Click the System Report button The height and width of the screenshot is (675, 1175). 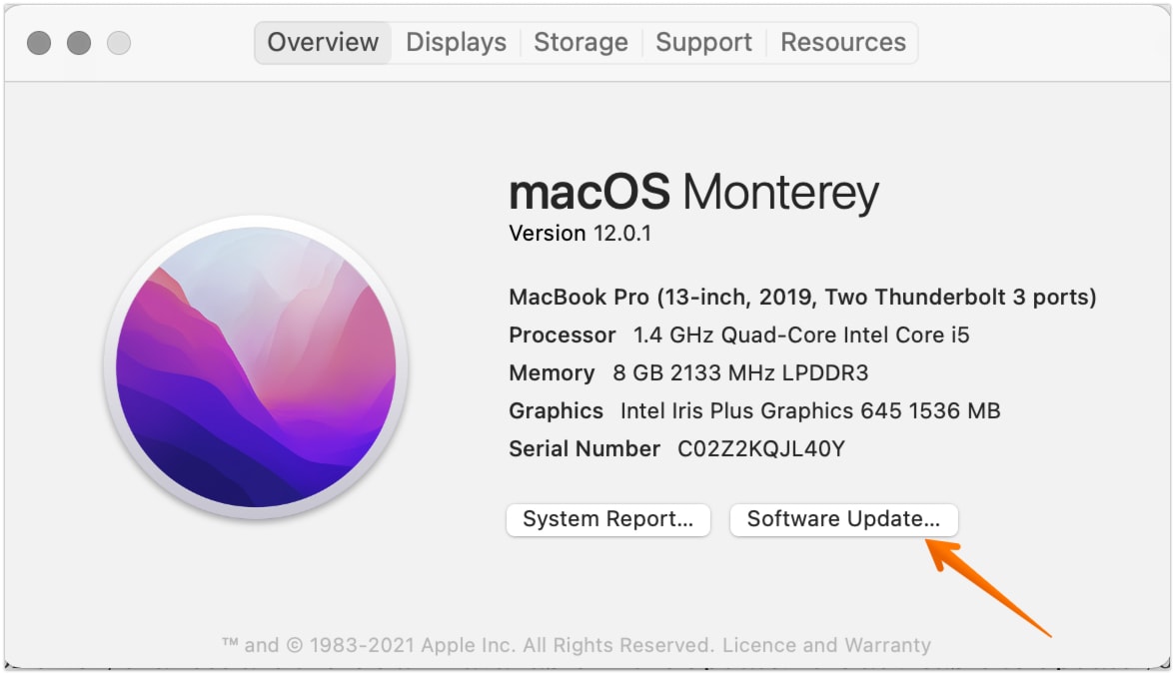click(607, 519)
